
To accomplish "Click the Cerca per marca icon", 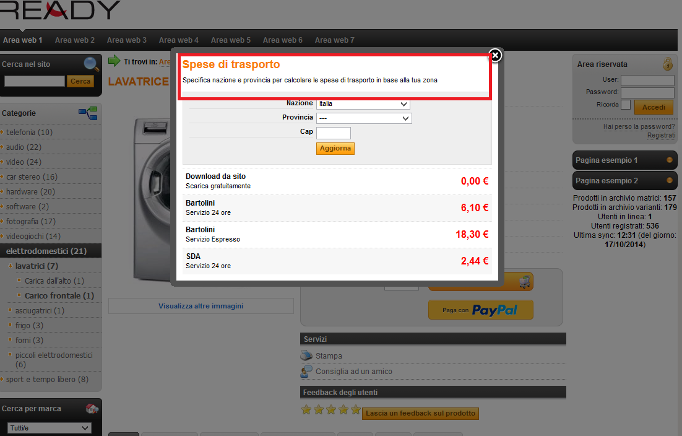I will point(92,409).
